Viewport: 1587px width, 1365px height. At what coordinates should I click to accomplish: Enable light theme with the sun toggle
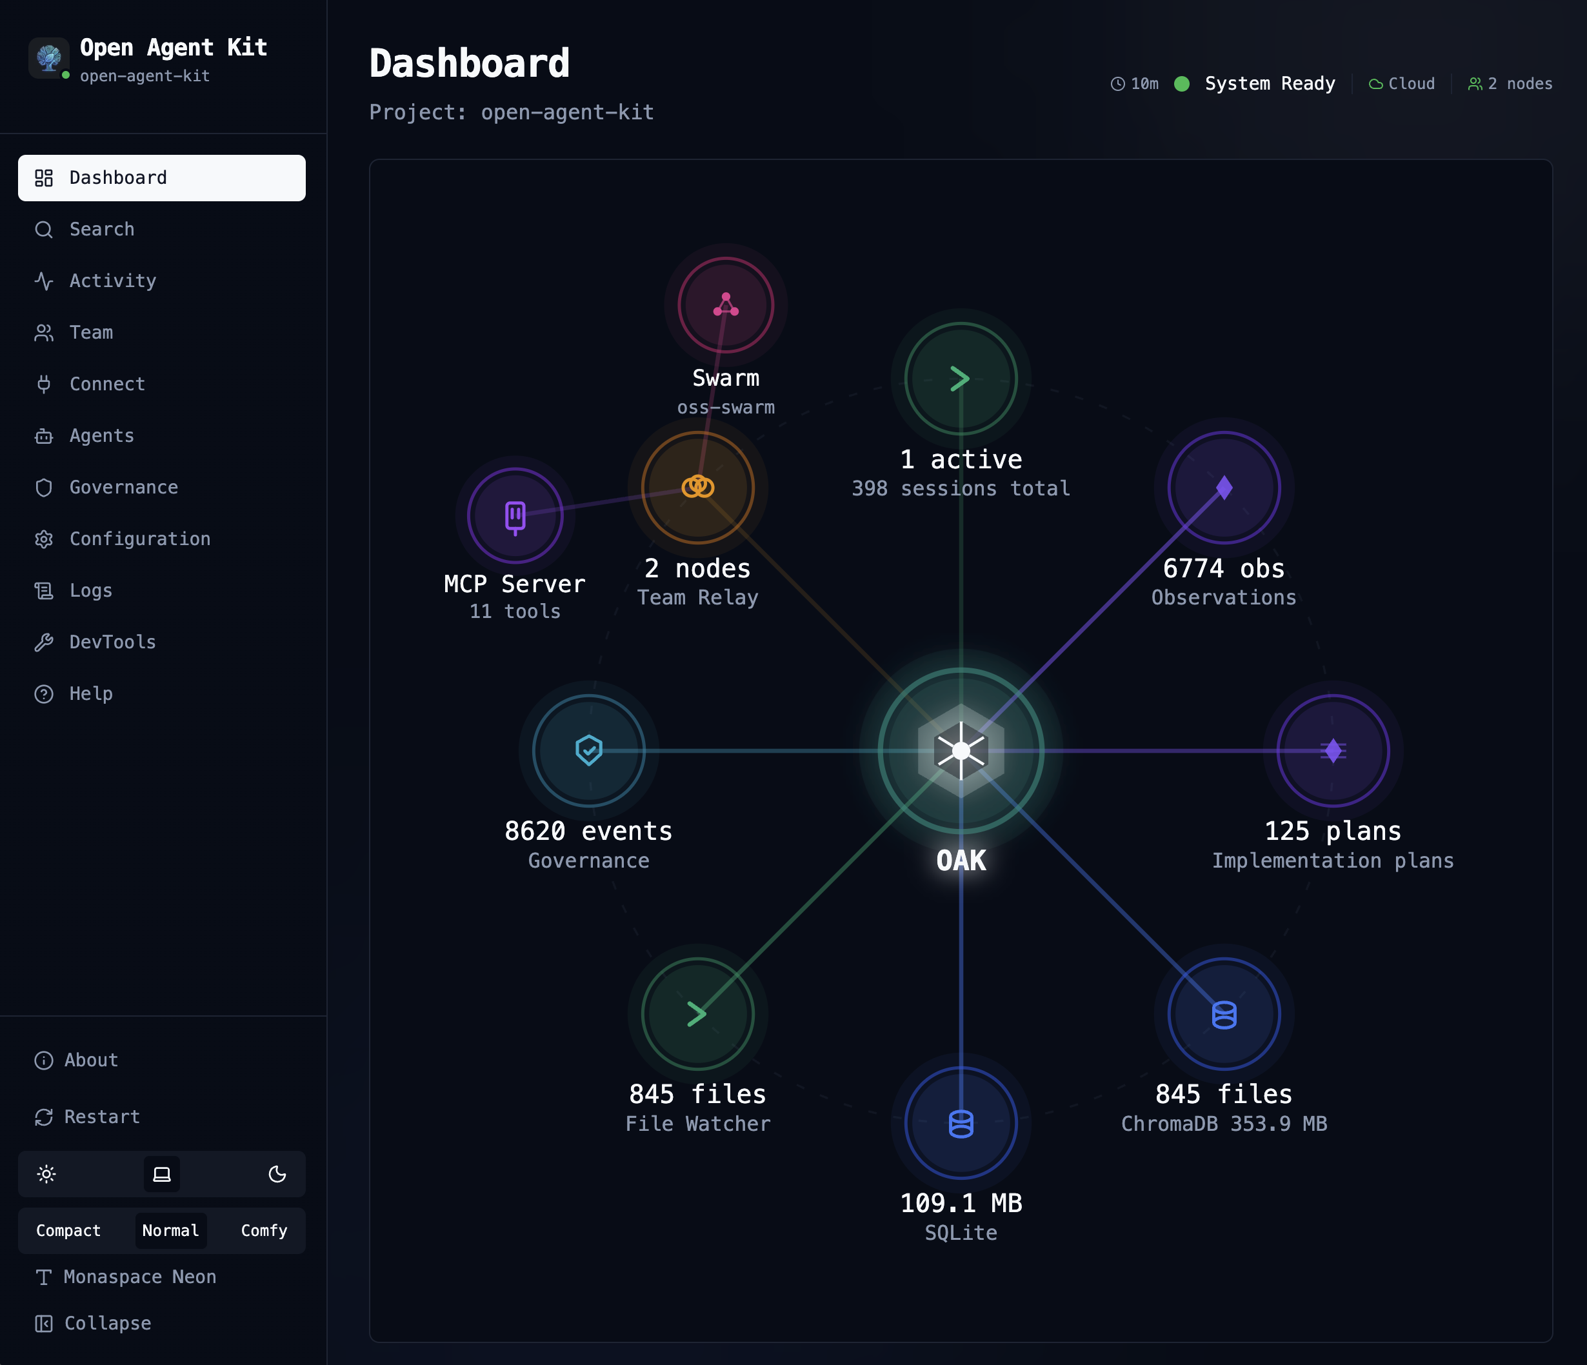coord(46,1174)
